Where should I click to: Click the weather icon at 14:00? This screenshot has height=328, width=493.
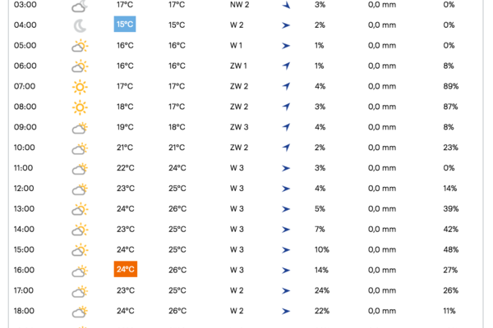[80, 230]
